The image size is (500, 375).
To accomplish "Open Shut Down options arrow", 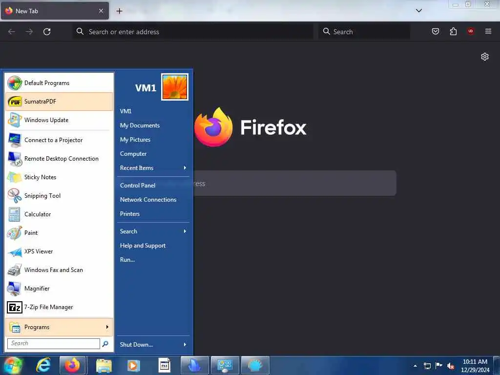I will (185, 345).
